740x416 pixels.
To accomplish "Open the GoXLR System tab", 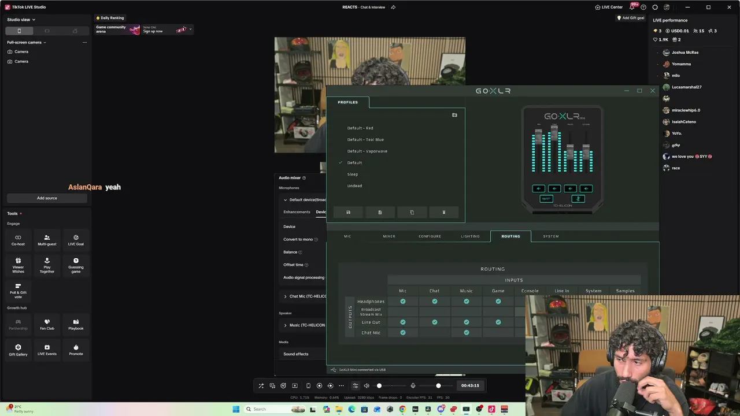I will 551,236.
